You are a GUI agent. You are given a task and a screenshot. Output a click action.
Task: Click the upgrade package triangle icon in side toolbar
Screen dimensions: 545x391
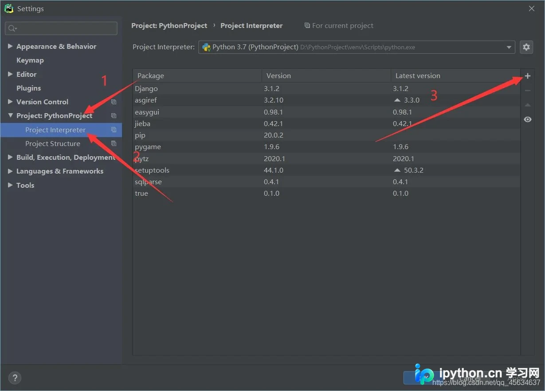click(x=527, y=105)
